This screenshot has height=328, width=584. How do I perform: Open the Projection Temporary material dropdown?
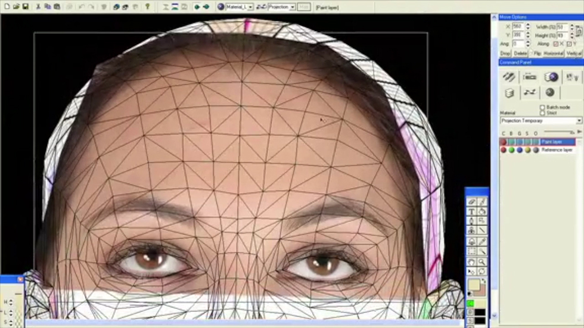pyautogui.click(x=579, y=121)
